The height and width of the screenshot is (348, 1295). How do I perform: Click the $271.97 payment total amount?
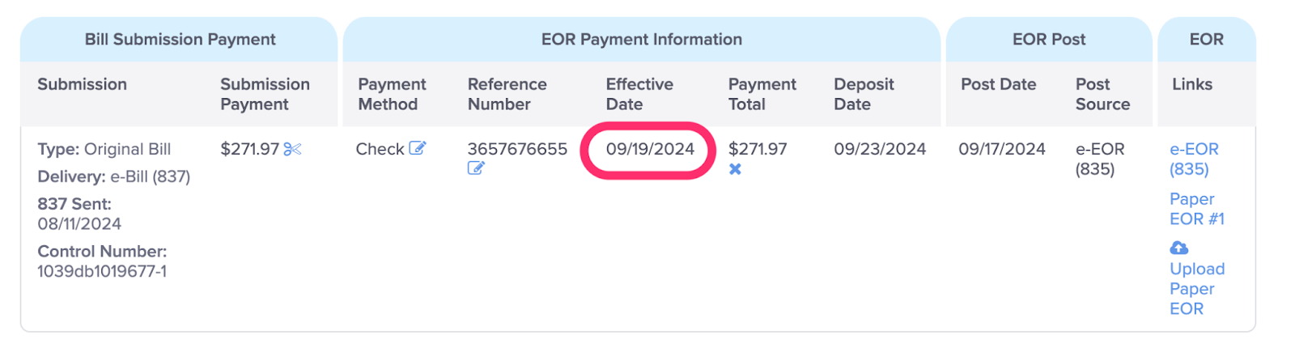pyautogui.click(x=758, y=149)
